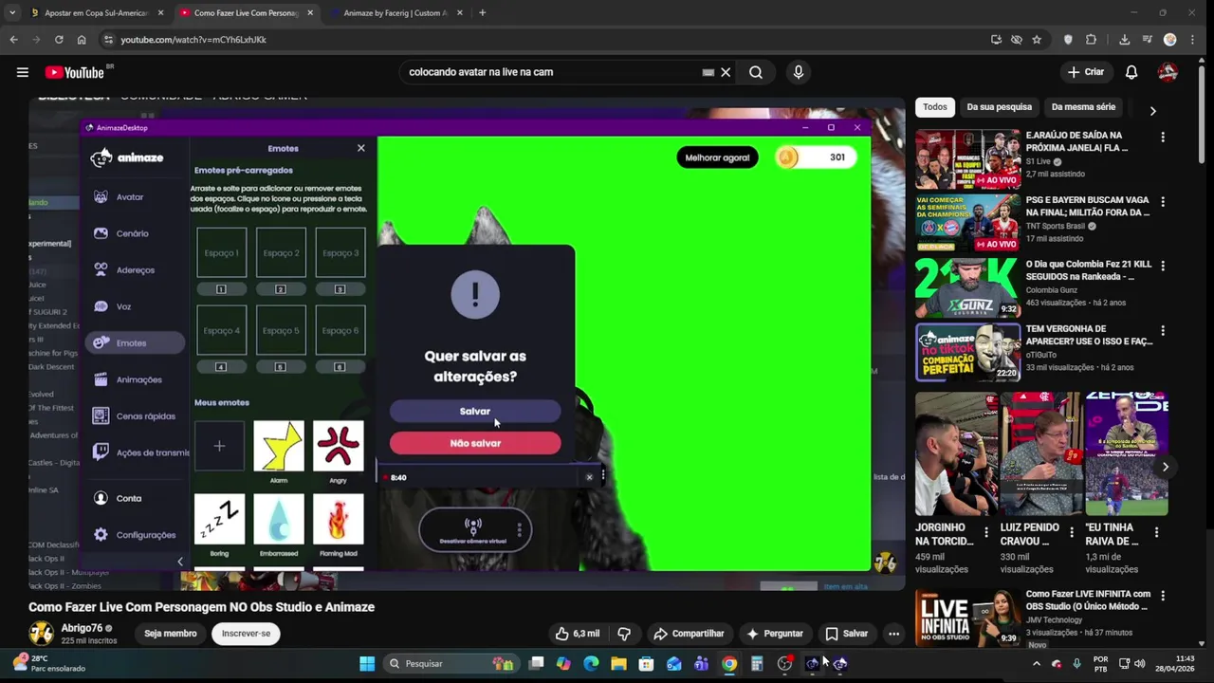The width and height of the screenshot is (1214, 683).
Task: Open the YouTube account avatar menu
Action: (1168, 72)
